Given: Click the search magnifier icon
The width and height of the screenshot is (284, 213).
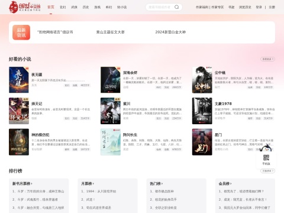Looking at the screenshot, I should pyautogui.click(x=176, y=7).
